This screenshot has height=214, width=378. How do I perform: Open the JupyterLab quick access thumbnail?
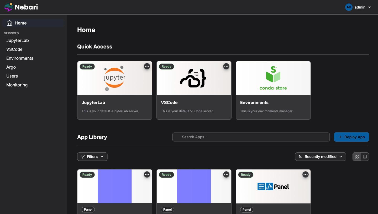115,78
